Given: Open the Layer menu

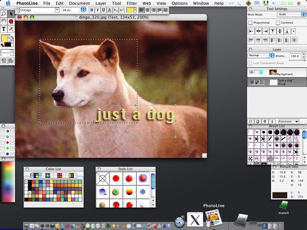Looking at the screenshot, I should (101, 3).
